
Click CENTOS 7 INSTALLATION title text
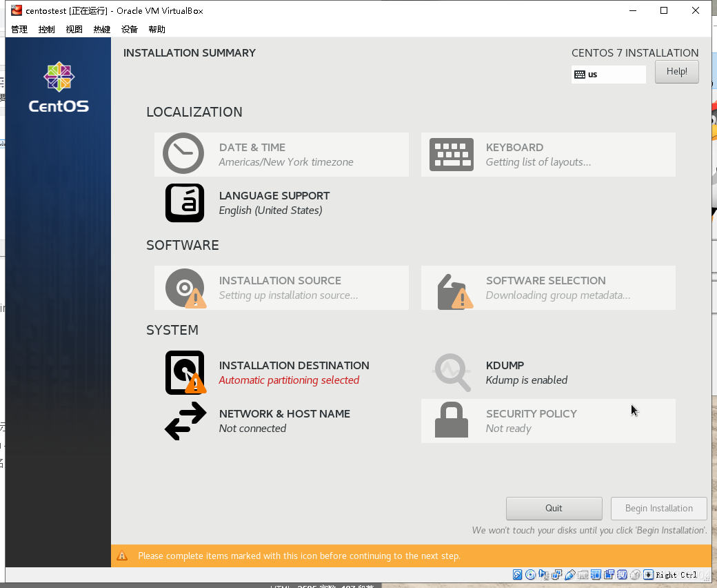point(635,53)
